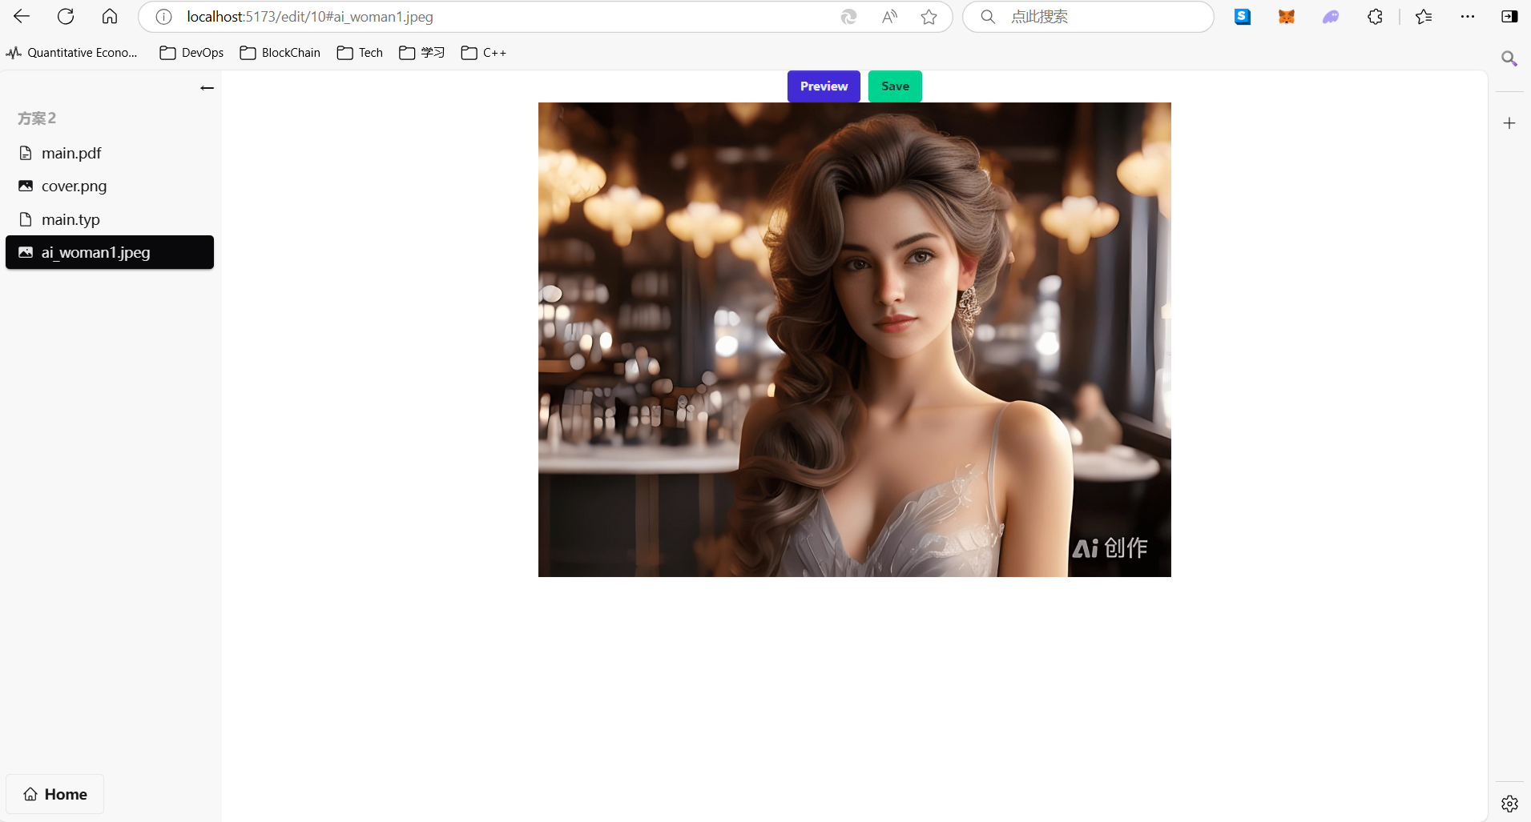Screen dimensions: 1531x822
Task: Open the Skype browser extension
Action: click(1243, 16)
